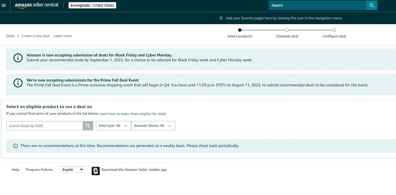The height and width of the screenshot is (195, 396).
Task: Click the Amazon Seller mobile app icon
Action: [x=95, y=171]
